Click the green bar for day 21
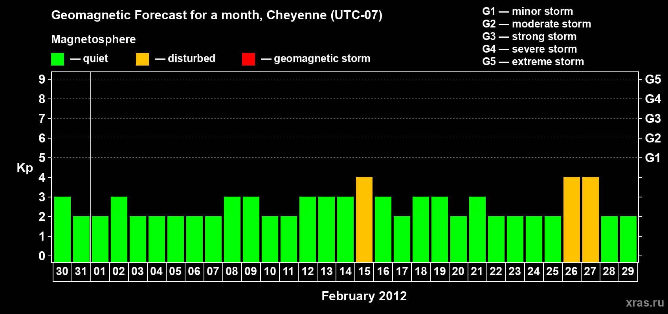The width and height of the screenshot is (668, 314). click(477, 229)
